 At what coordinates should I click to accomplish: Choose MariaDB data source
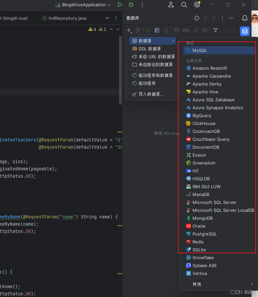point(219,194)
